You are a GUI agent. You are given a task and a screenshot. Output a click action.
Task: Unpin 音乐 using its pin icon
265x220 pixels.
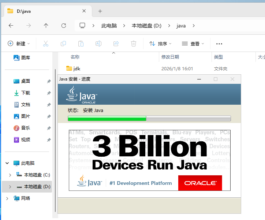(49, 128)
